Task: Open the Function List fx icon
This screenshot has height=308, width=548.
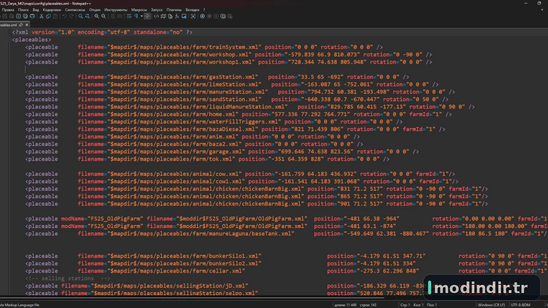Action: [177, 16]
